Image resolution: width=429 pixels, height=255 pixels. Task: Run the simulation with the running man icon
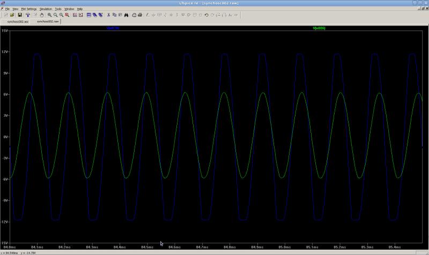[x=35, y=15]
